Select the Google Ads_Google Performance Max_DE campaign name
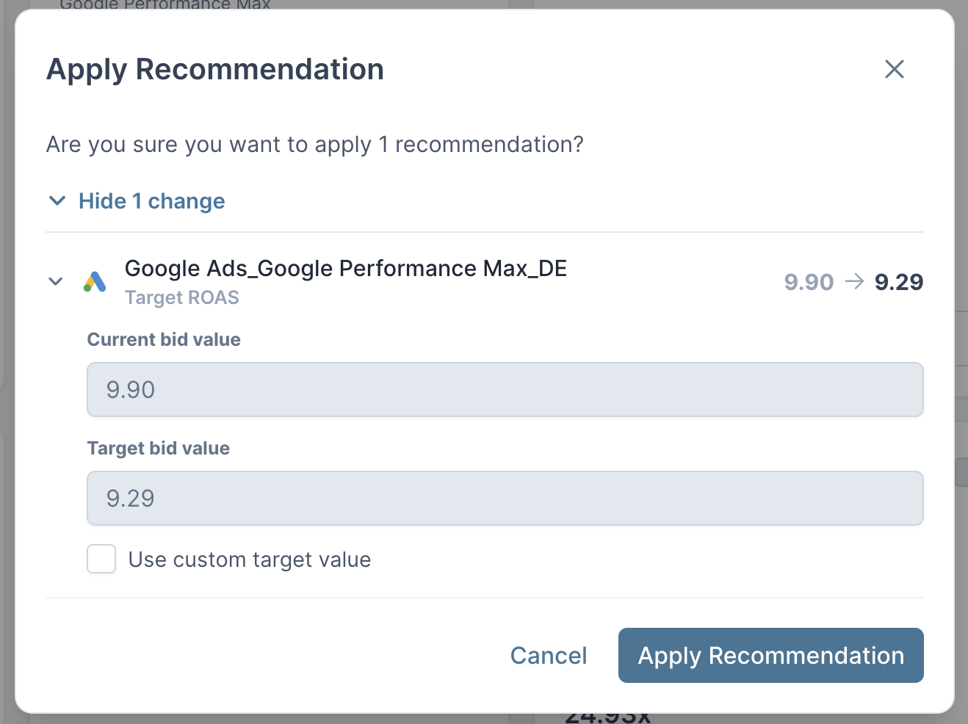The width and height of the screenshot is (968, 724). coord(346,268)
